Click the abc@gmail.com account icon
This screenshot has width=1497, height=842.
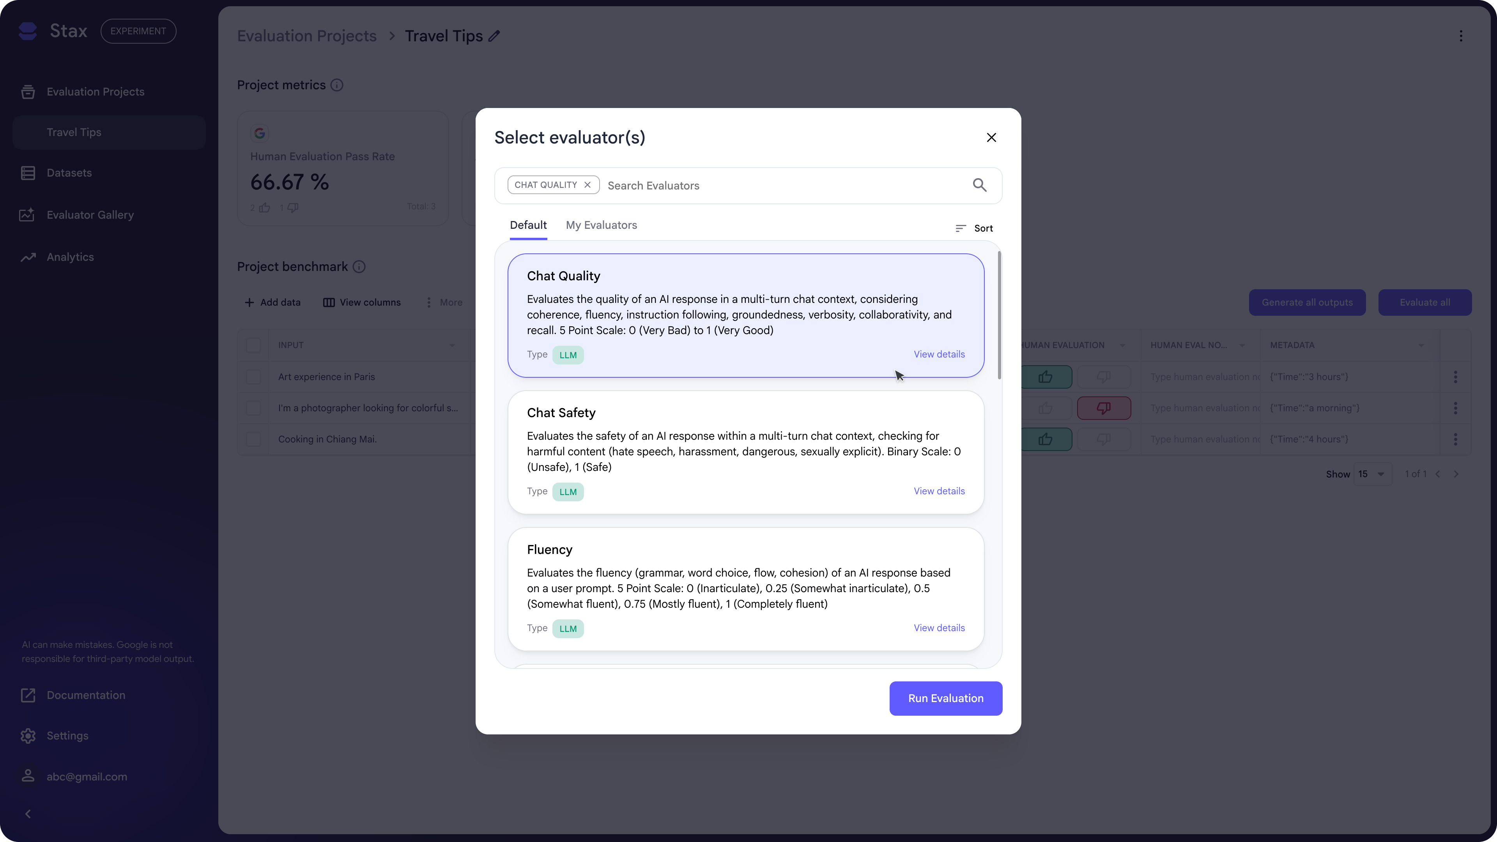tap(28, 777)
